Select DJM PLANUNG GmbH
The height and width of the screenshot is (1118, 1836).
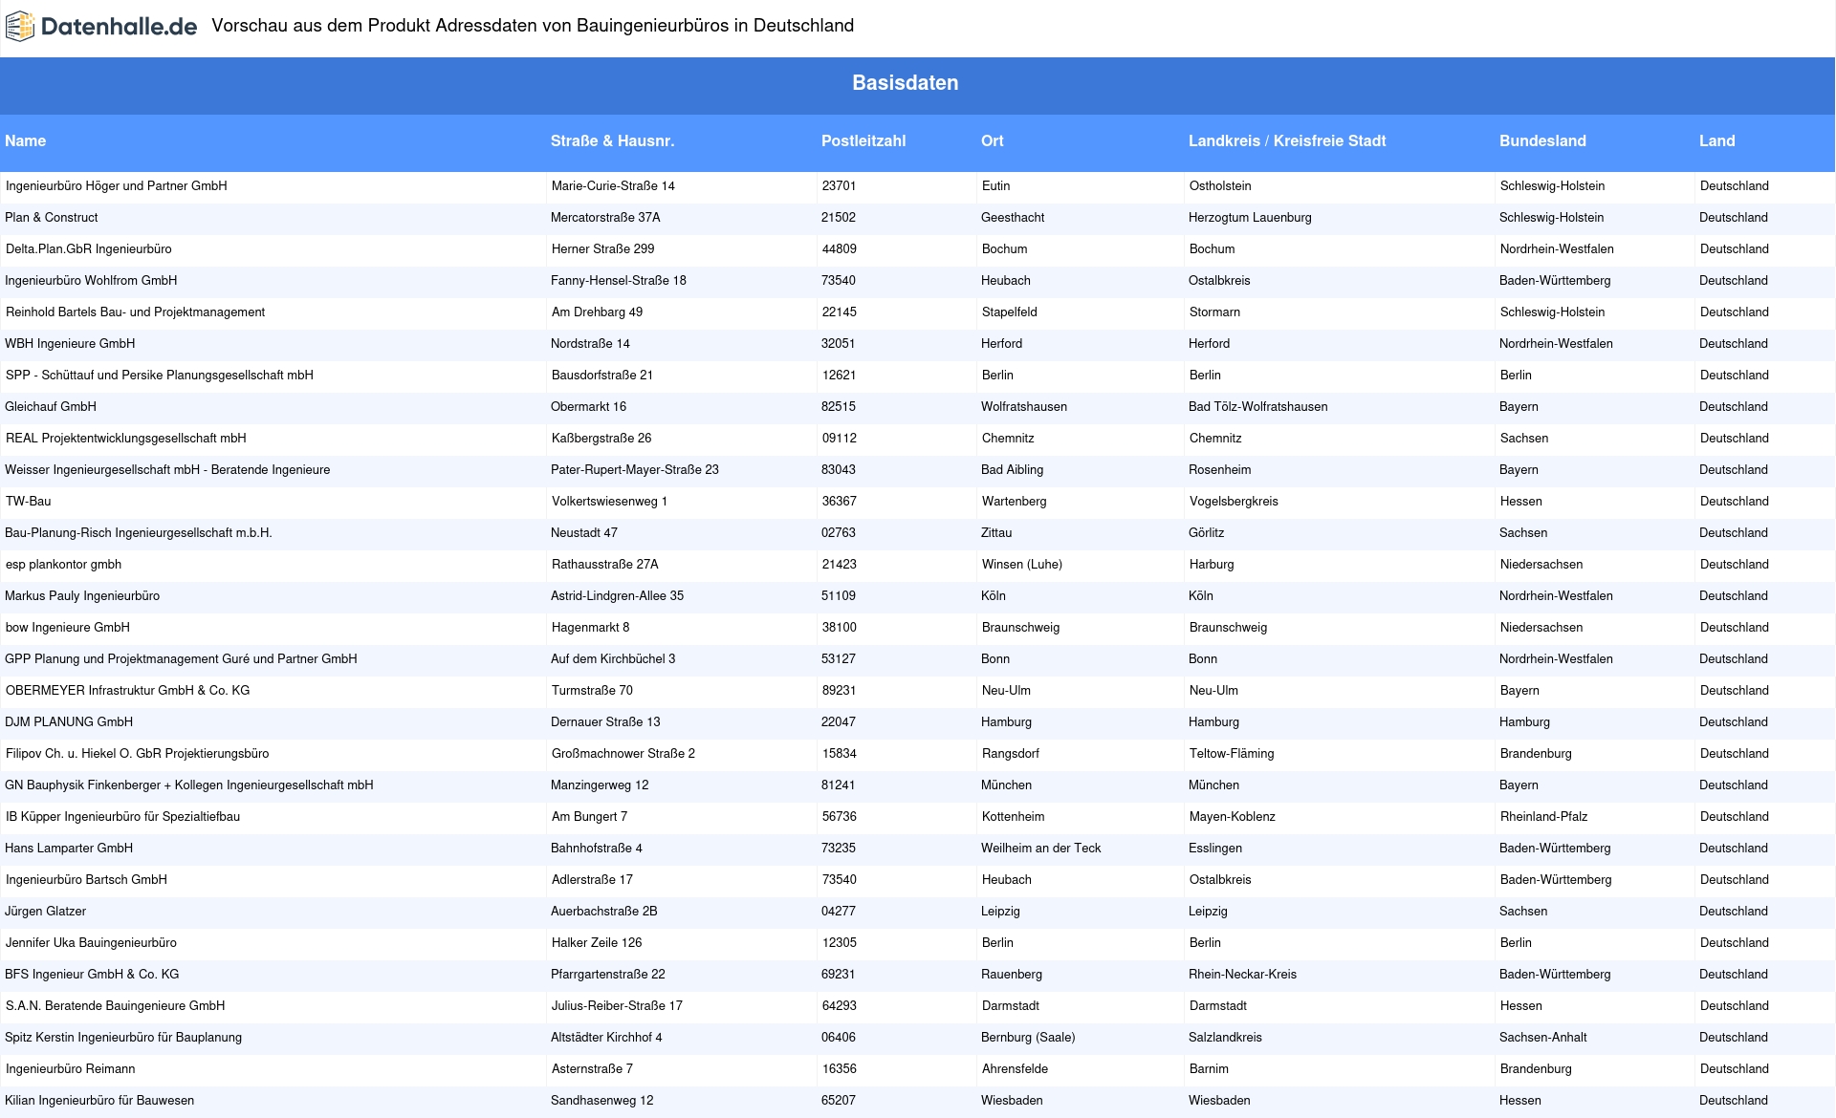point(69,722)
